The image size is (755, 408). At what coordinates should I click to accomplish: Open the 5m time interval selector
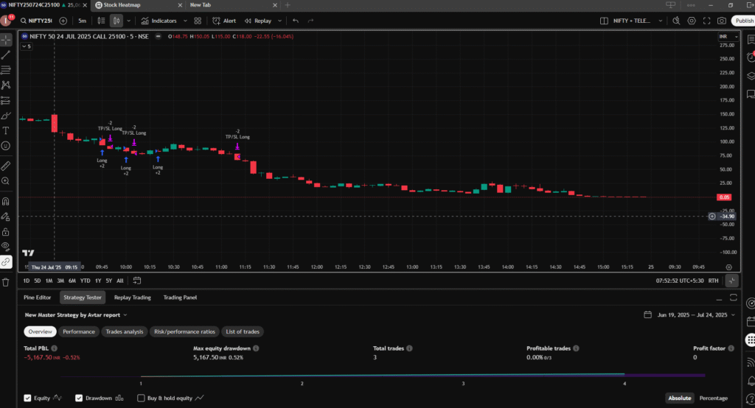click(x=83, y=21)
